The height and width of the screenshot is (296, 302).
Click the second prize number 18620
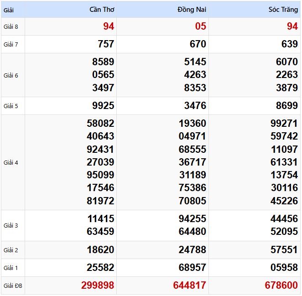[100, 250]
